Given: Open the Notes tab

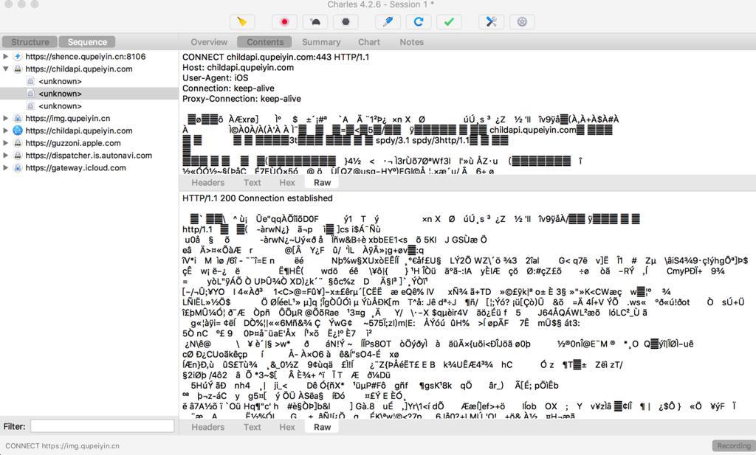Looking at the screenshot, I should click(411, 42).
